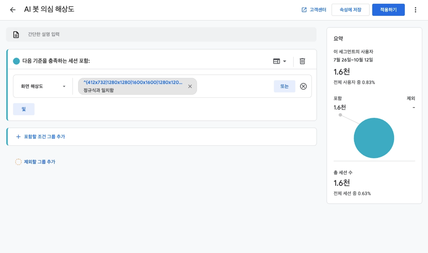Click the 총 세션 수 label
Viewport: 428px width, 253px height.
343,172
